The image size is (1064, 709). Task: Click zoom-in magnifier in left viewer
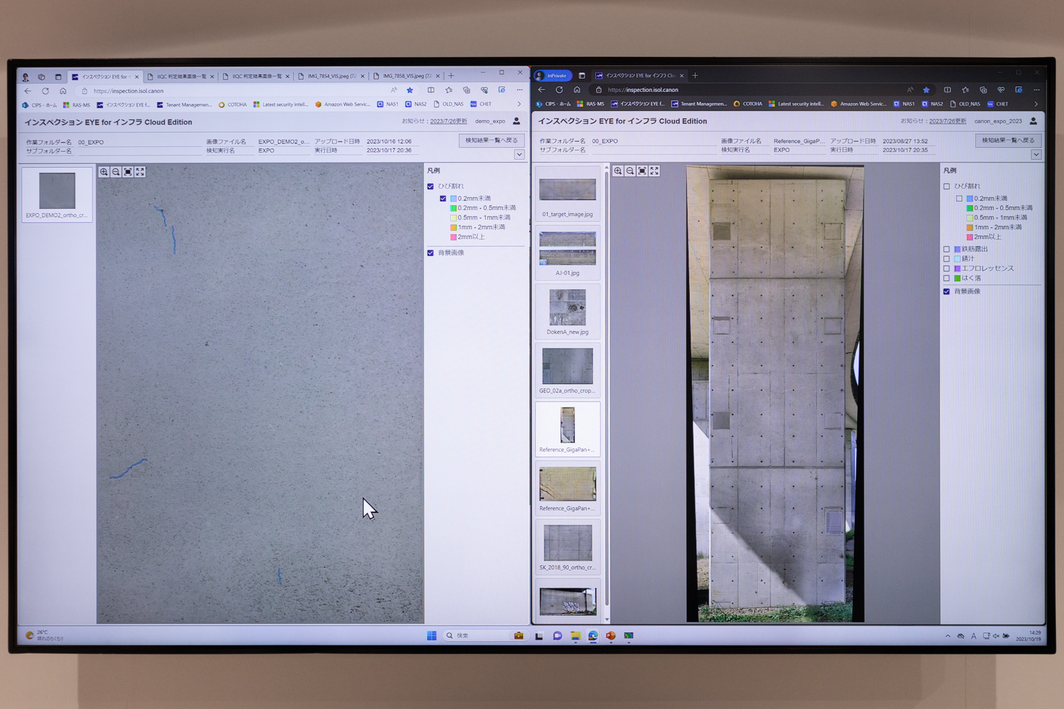coord(104,172)
